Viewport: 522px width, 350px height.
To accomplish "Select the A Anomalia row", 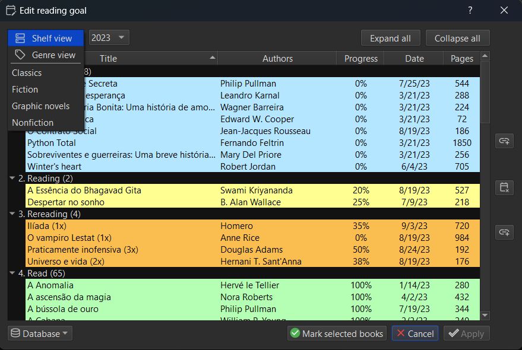I will click(252, 285).
